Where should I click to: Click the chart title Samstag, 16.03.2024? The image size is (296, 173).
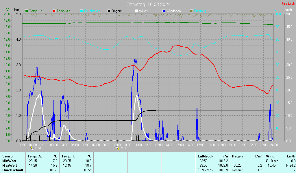(x=148, y=4)
